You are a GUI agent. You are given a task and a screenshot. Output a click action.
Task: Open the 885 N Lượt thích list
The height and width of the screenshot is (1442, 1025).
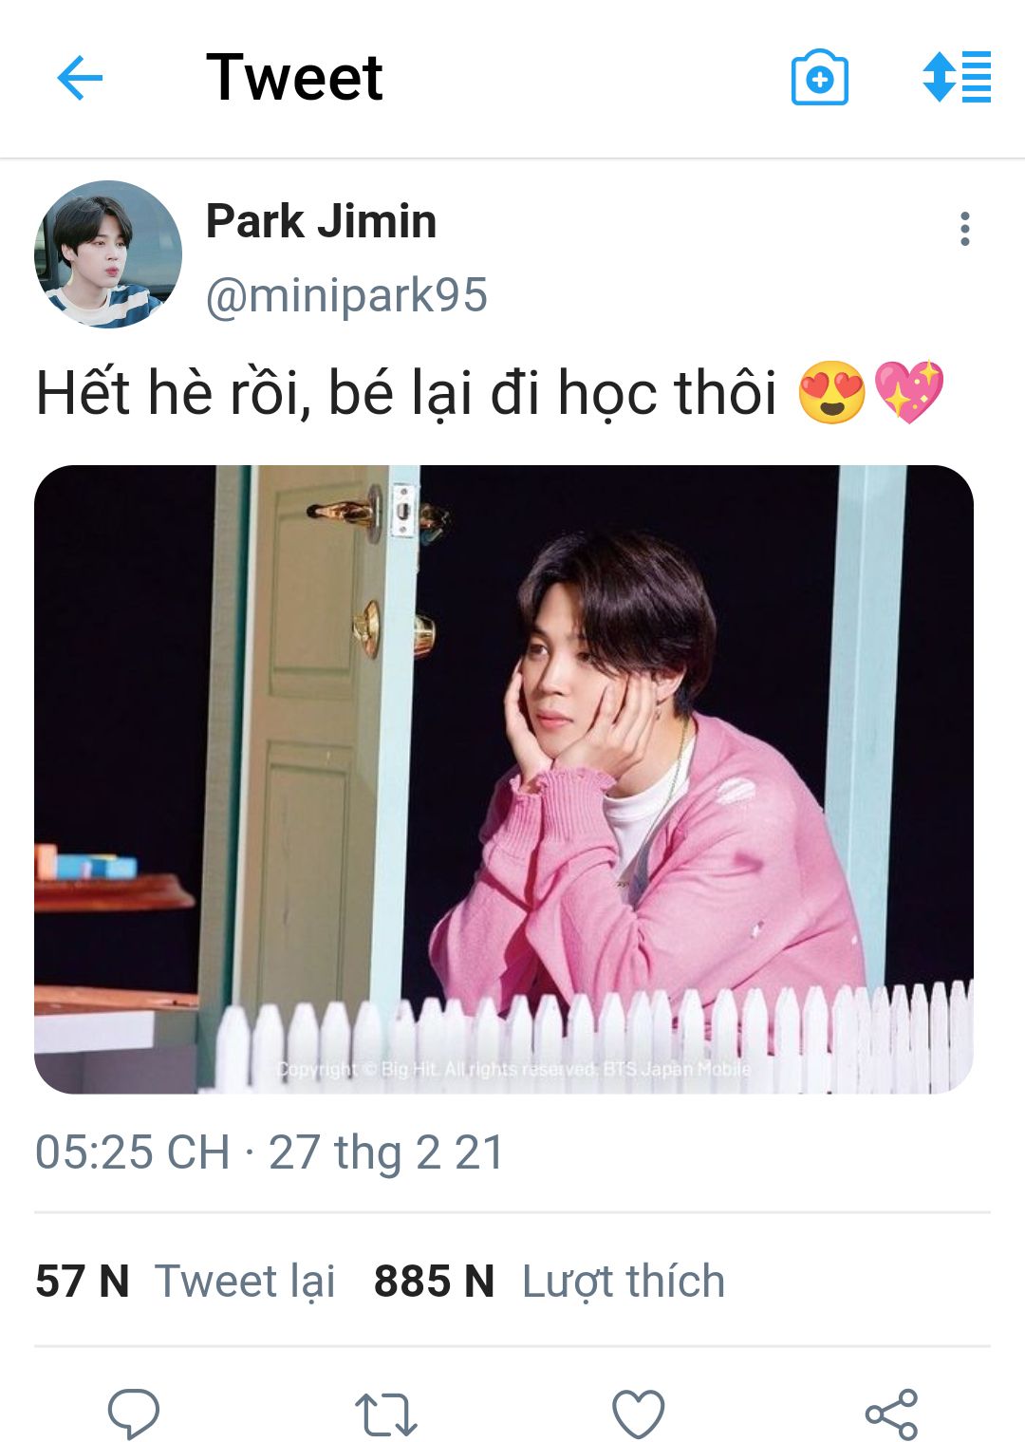click(x=550, y=1281)
